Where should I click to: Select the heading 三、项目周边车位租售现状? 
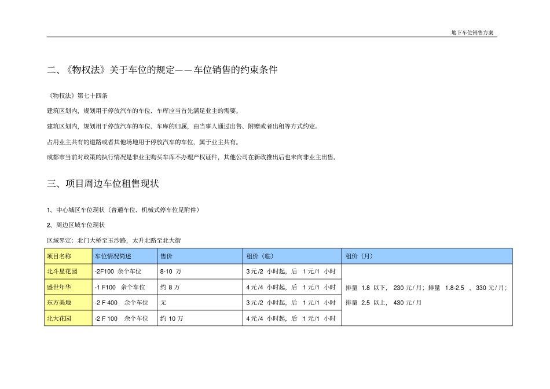(x=103, y=184)
